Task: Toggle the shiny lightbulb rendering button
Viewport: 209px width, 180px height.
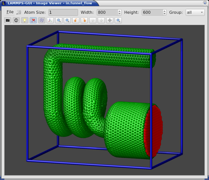Action: click(x=25, y=21)
